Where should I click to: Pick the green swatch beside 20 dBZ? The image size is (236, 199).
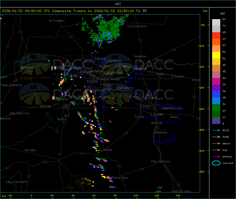tap(216, 107)
